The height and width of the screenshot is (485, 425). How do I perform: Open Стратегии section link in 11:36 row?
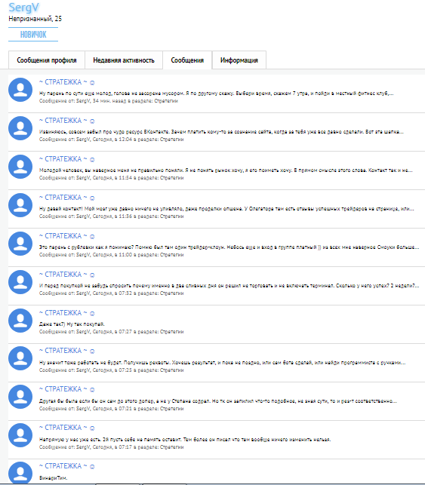(172, 216)
